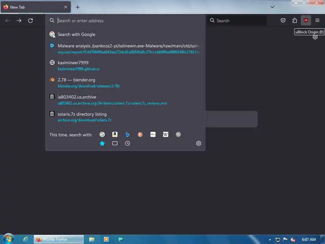Show hidden system tray icons
Screen dimensions: 325x244
[x=270, y=240]
